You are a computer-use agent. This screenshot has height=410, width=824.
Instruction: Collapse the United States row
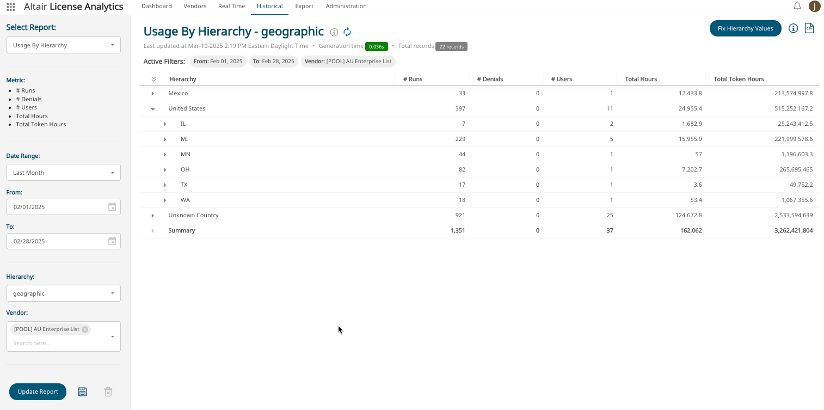(x=153, y=109)
